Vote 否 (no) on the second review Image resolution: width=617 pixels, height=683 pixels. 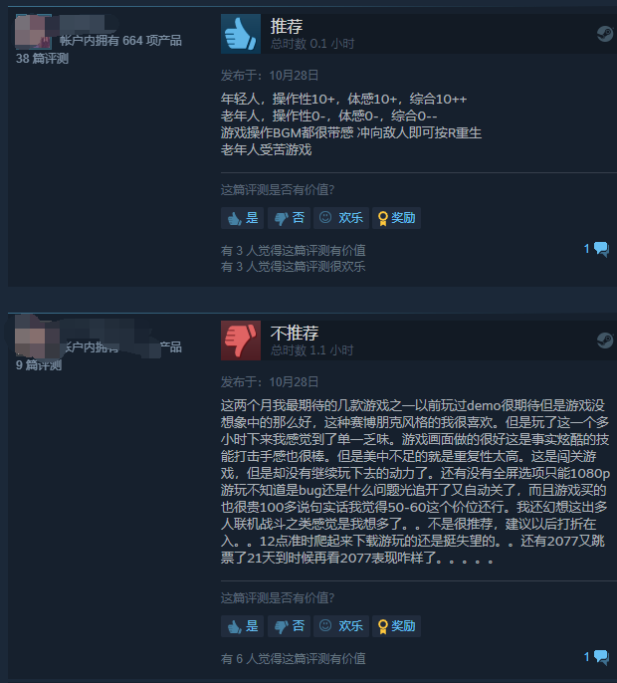(x=290, y=626)
